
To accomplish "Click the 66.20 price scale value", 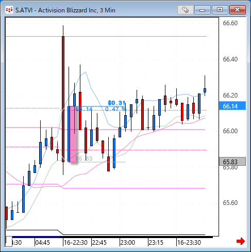I will click(230, 95).
